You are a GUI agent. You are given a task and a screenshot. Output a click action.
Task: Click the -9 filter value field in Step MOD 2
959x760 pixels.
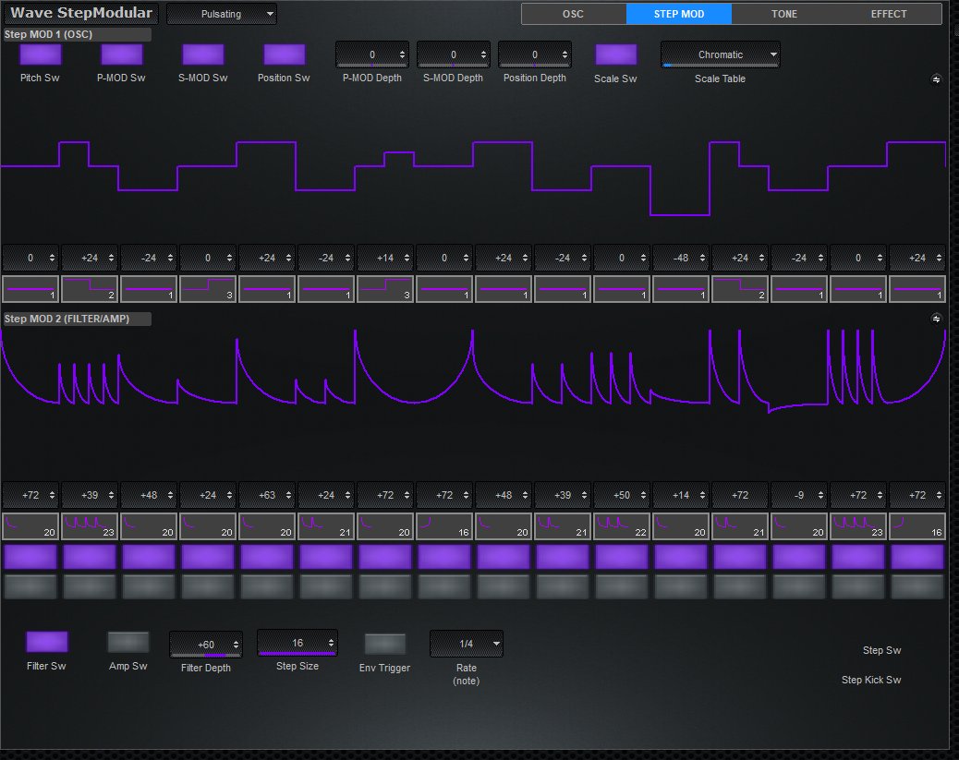799,495
